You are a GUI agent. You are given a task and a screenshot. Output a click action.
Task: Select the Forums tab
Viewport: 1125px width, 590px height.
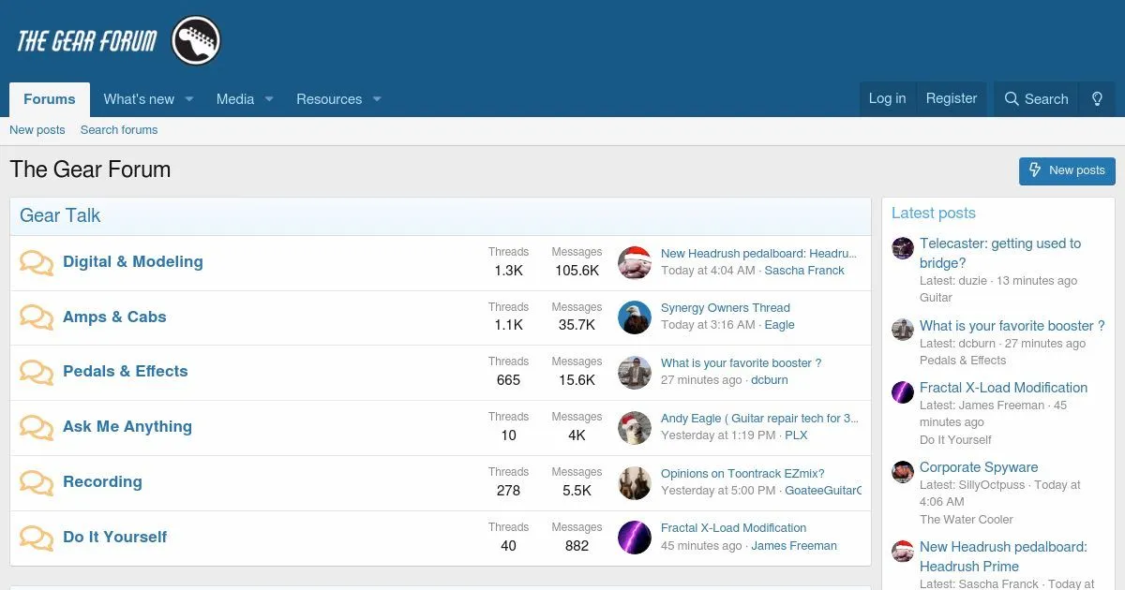50,99
